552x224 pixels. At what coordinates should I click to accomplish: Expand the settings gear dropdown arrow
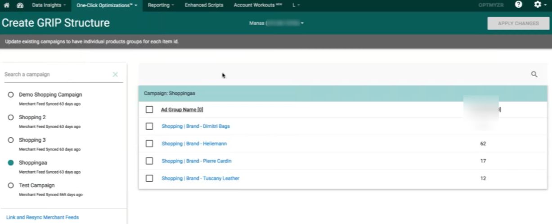pos(545,5)
